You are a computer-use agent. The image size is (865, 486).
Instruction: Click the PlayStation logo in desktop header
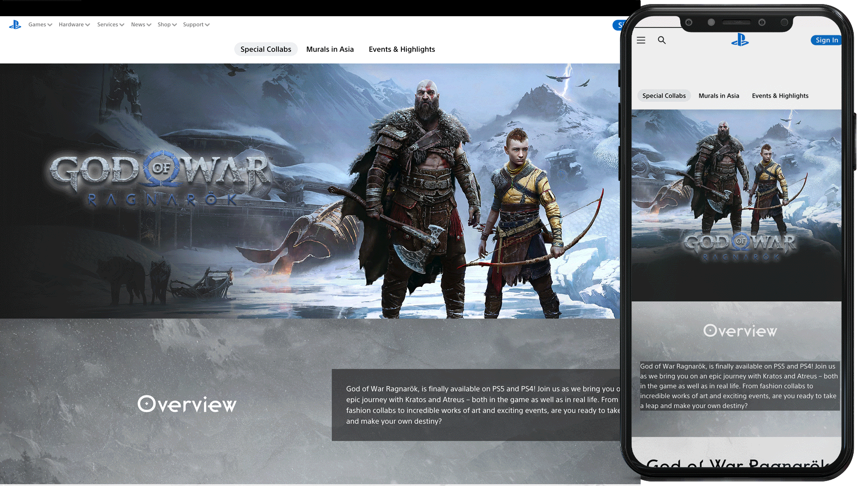click(15, 25)
